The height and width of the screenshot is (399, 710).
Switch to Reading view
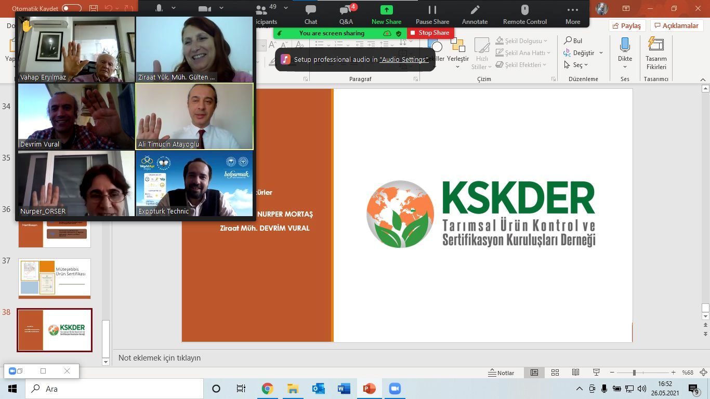coord(575,373)
